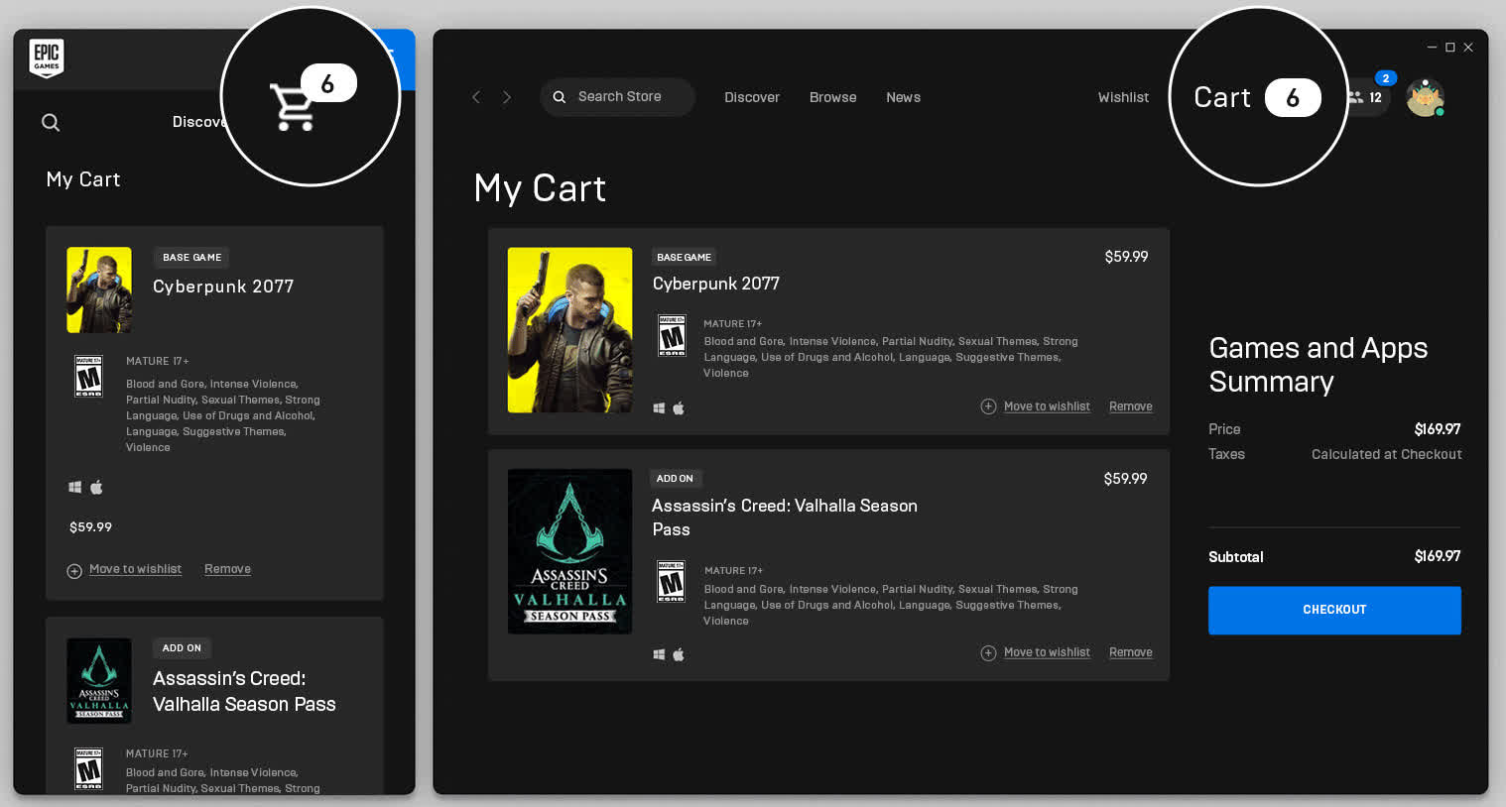Click Calculated at Checkout taxes text
The width and height of the screenshot is (1506, 807).
click(1386, 454)
